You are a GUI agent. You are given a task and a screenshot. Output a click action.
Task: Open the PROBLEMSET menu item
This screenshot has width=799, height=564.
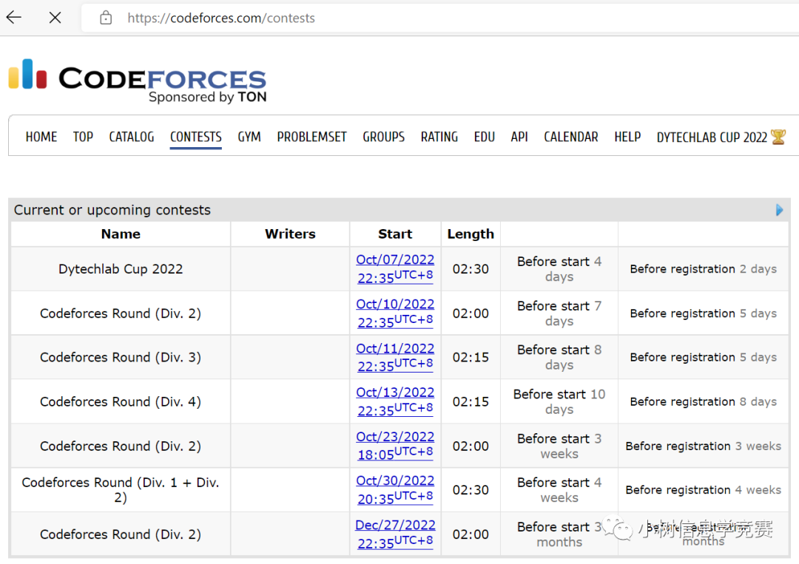312,137
